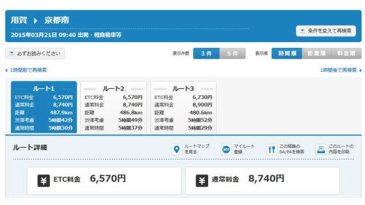Click the route map pin icon
This screenshot has height=205, width=365.
[176, 149]
